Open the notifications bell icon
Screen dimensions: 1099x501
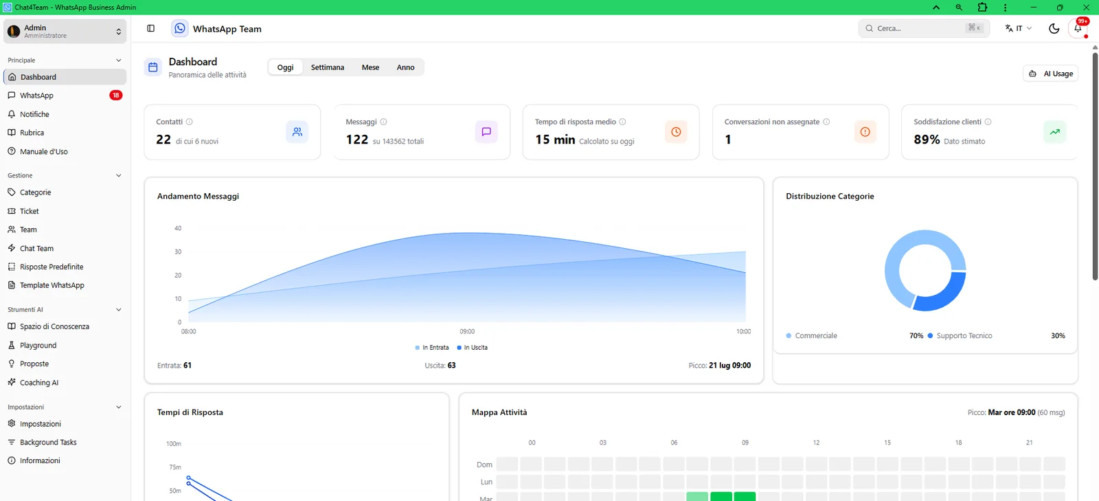(x=1078, y=28)
